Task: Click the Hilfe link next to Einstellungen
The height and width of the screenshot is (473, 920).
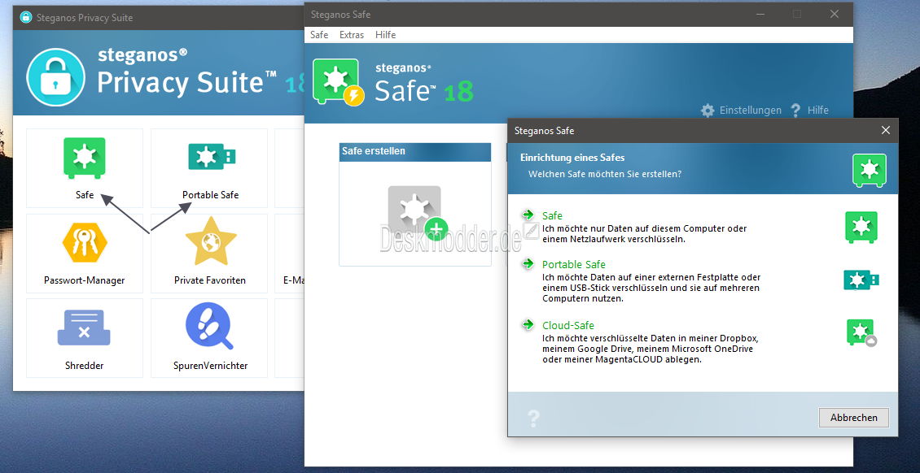Action: [818, 110]
